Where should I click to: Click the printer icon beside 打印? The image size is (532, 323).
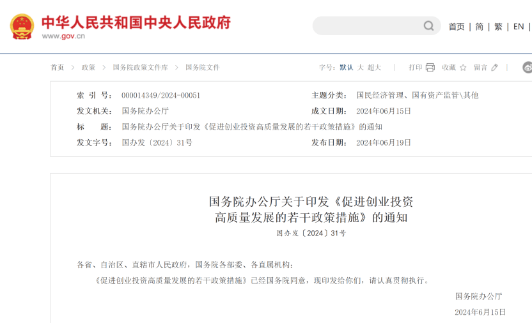(x=430, y=68)
